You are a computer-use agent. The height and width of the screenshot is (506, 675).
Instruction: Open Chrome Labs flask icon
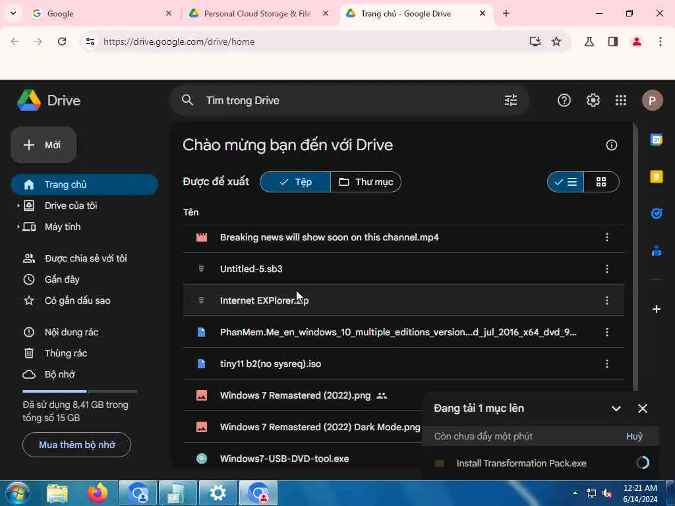tap(589, 42)
